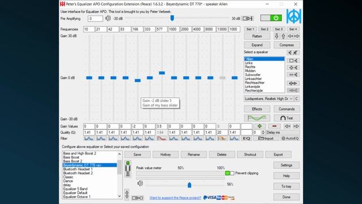Remove a slider with the red minus button
Screen dimensions: 362x204
click(274, 126)
